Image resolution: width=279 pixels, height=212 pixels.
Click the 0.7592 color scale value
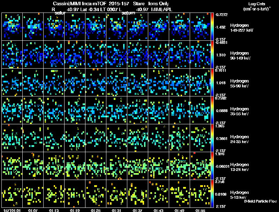(221, 98)
